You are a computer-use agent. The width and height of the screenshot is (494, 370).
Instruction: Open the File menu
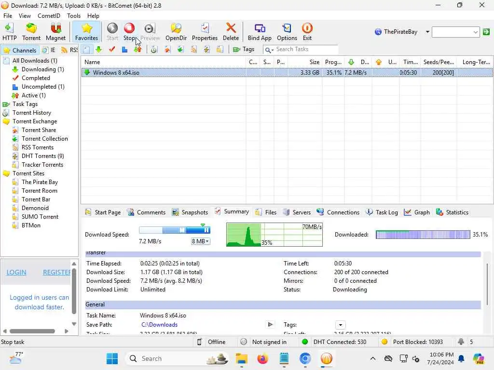coord(8,16)
